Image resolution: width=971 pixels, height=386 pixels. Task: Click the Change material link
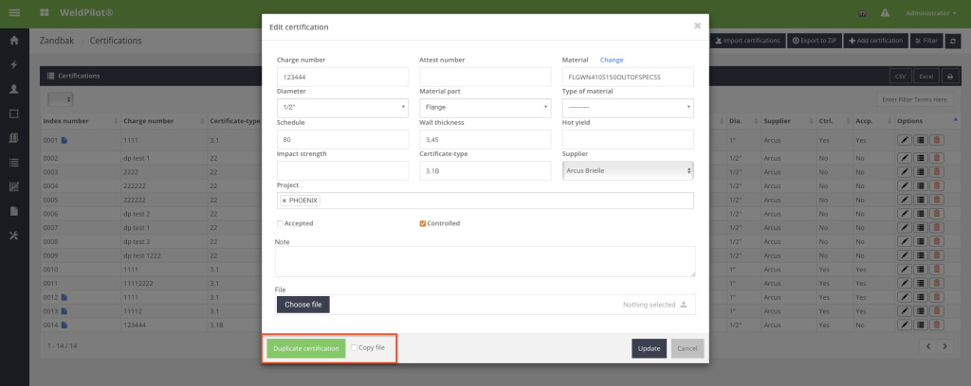(612, 60)
